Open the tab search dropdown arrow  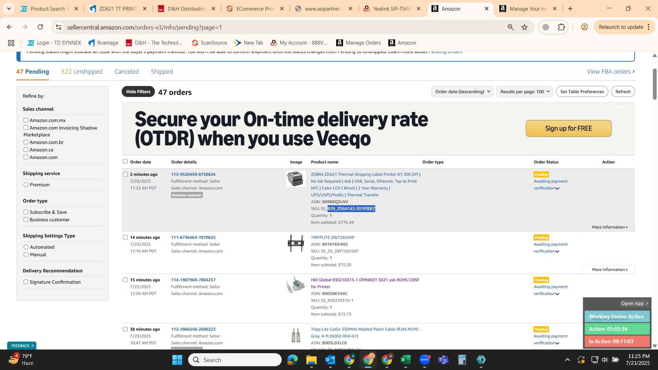click(x=9, y=9)
